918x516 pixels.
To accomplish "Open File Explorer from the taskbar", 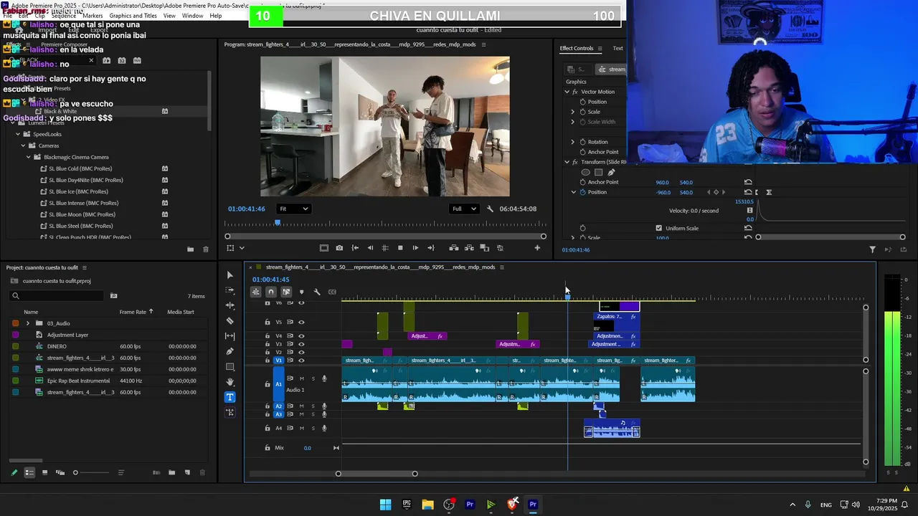I will coord(427,505).
